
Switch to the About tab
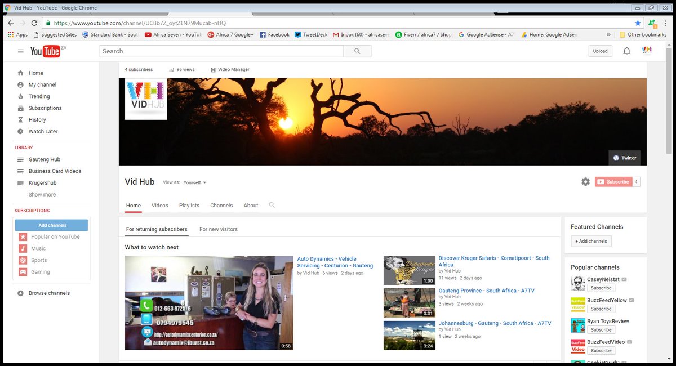click(251, 206)
